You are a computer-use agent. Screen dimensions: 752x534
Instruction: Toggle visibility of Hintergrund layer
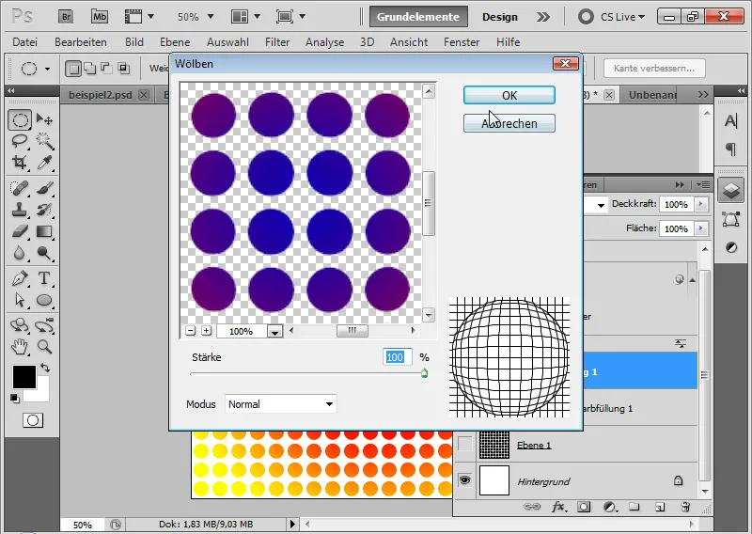pos(464,479)
